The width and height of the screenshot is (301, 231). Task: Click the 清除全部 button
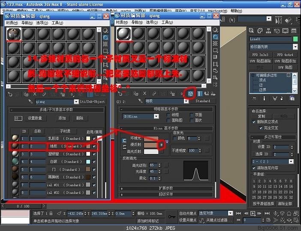[x=285, y=204]
